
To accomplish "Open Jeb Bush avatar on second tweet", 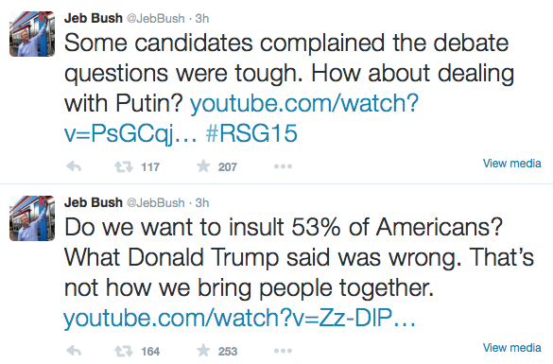I will coord(32,218).
